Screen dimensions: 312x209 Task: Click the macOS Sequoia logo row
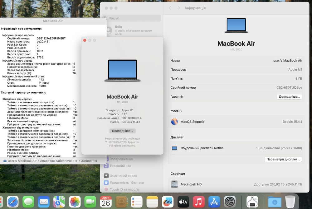(x=236, y=122)
